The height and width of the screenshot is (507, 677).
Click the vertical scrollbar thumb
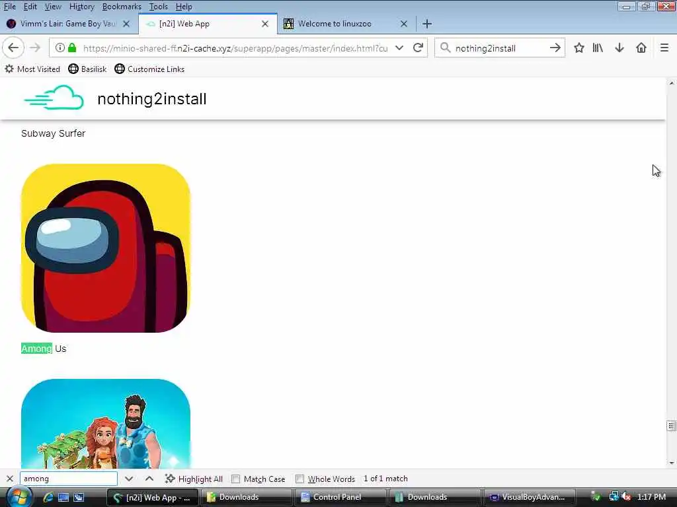tap(672, 426)
